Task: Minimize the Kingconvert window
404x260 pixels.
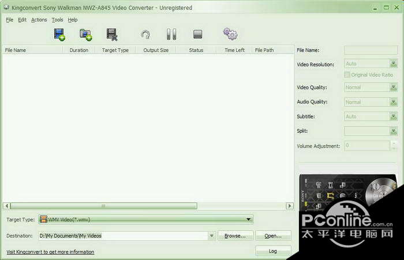Action: (375, 8)
